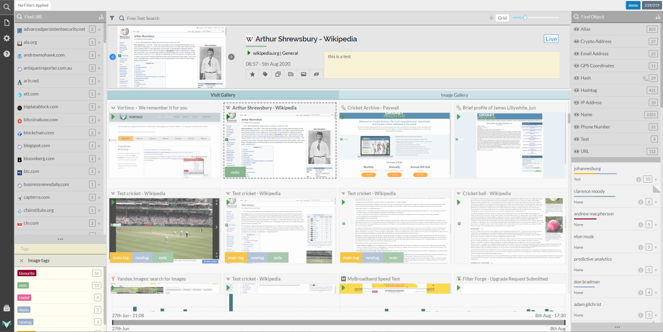Click the link icon beside Hashtag

click(x=577, y=90)
